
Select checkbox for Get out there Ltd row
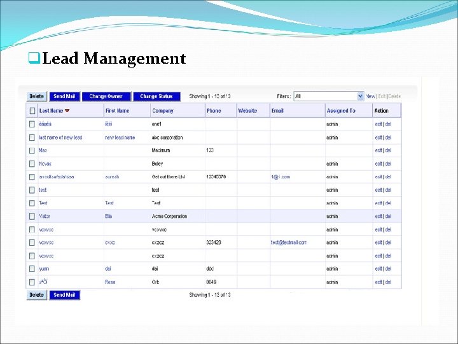[x=32, y=177]
